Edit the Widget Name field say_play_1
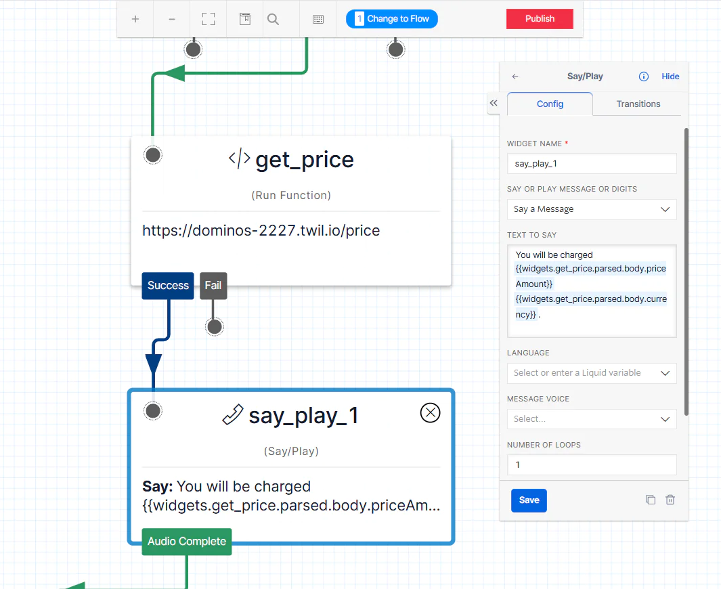 [x=592, y=164]
